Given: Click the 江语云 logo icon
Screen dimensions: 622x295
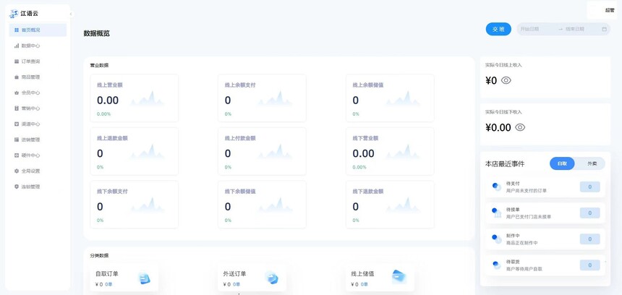Looking at the screenshot, I should 14,14.
